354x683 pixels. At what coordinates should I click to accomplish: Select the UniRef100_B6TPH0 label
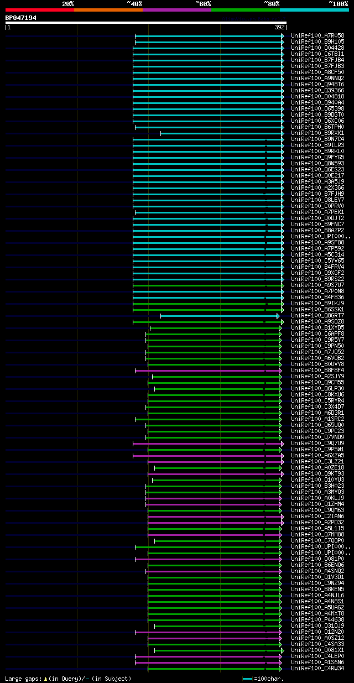(317, 127)
